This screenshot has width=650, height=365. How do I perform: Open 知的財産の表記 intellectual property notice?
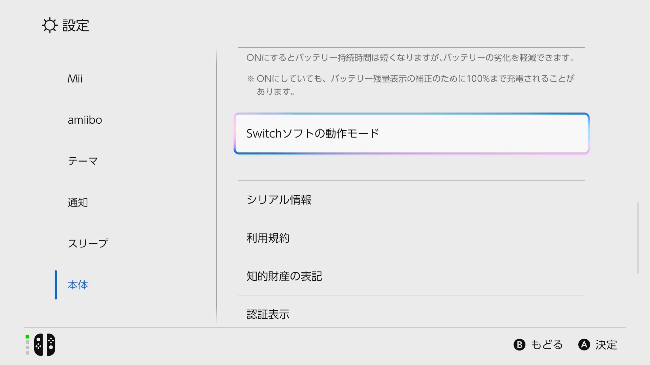point(411,276)
